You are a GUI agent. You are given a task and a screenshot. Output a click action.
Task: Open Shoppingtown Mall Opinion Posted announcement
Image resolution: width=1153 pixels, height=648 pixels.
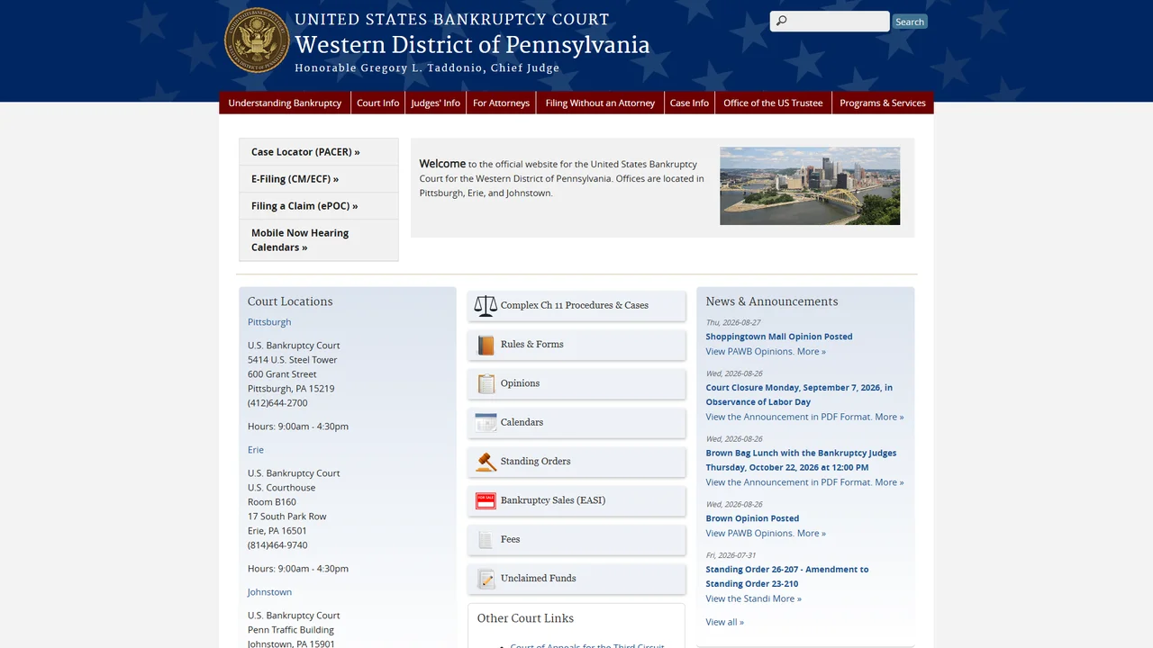click(779, 337)
